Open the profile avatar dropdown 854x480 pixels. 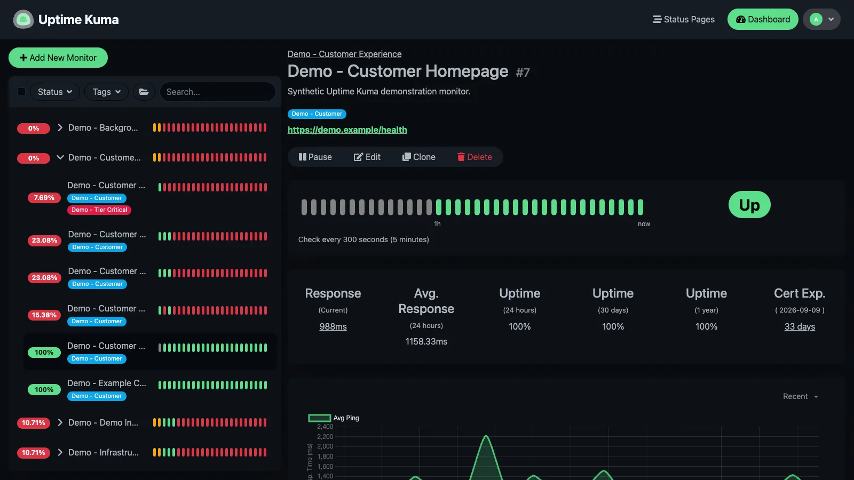pos(821,20)
